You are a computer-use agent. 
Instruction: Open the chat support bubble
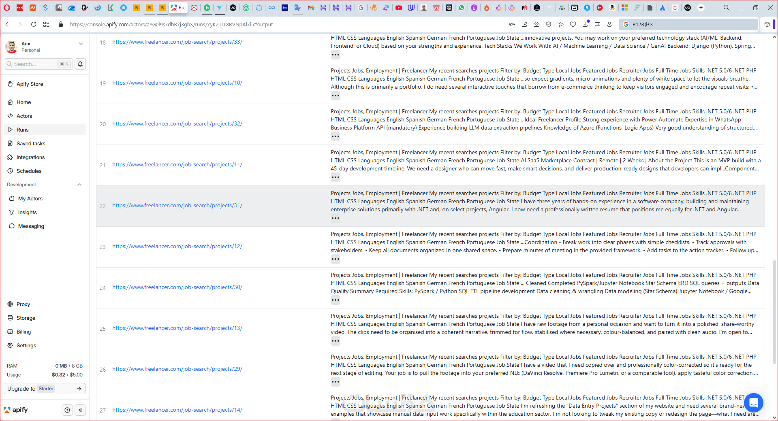coord(754,403)
